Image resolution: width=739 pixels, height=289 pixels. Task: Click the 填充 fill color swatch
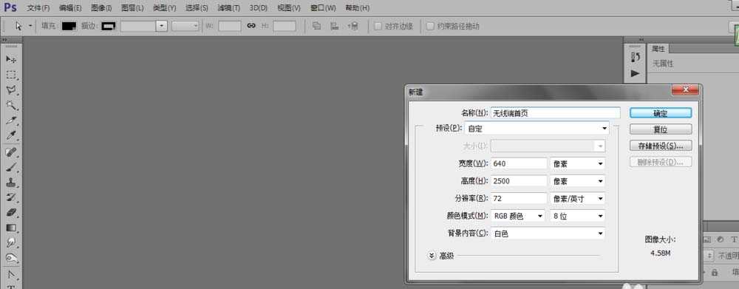tap(69, 26)
